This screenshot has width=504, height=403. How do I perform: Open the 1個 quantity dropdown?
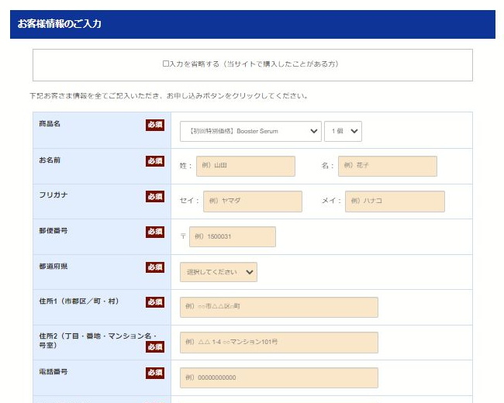point(343,131)
